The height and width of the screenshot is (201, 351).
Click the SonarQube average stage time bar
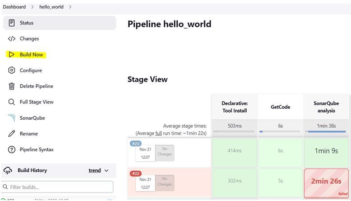click(326, 131)
